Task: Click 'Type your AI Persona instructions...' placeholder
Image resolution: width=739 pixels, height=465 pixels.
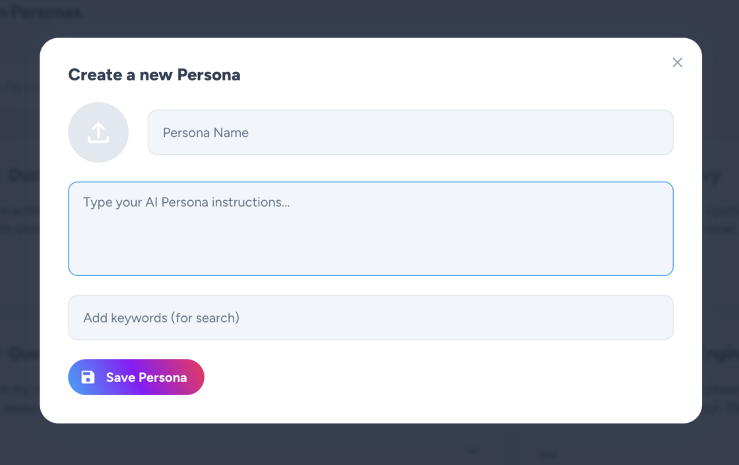Action: pos(186,202)
